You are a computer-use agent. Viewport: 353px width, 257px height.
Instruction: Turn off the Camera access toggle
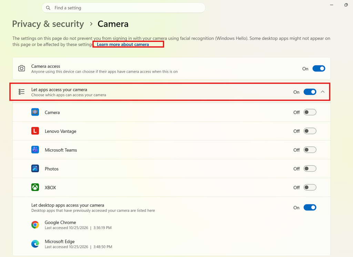(319, 68)
